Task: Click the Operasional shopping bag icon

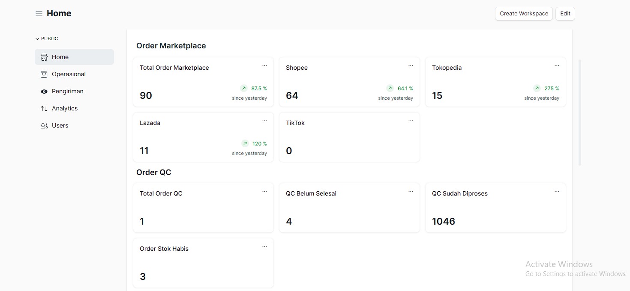Action: [x=44, y=74]
